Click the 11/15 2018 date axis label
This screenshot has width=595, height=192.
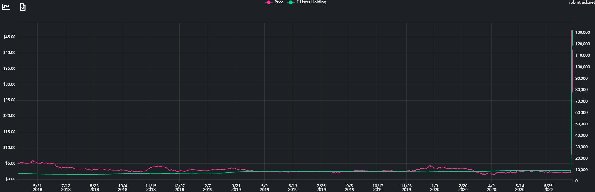click(x=151, y=187)
